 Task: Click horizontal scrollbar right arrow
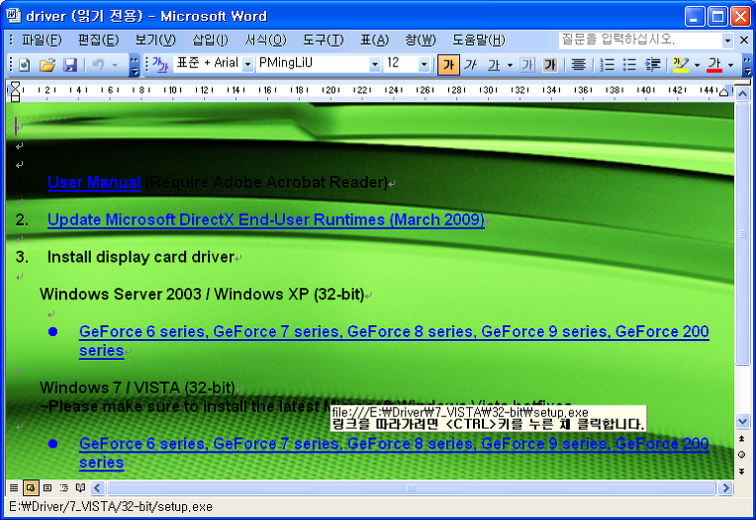point(725,488)
